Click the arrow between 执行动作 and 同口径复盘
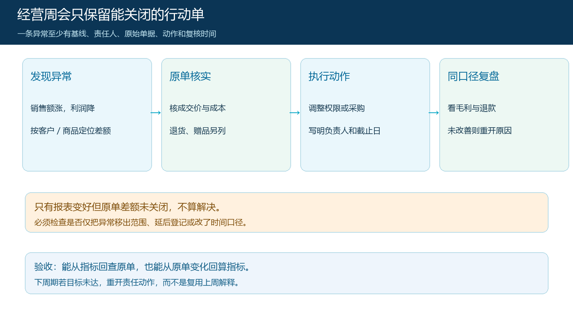The width and height of the screenshot is (573, 321). pos(434,113)
